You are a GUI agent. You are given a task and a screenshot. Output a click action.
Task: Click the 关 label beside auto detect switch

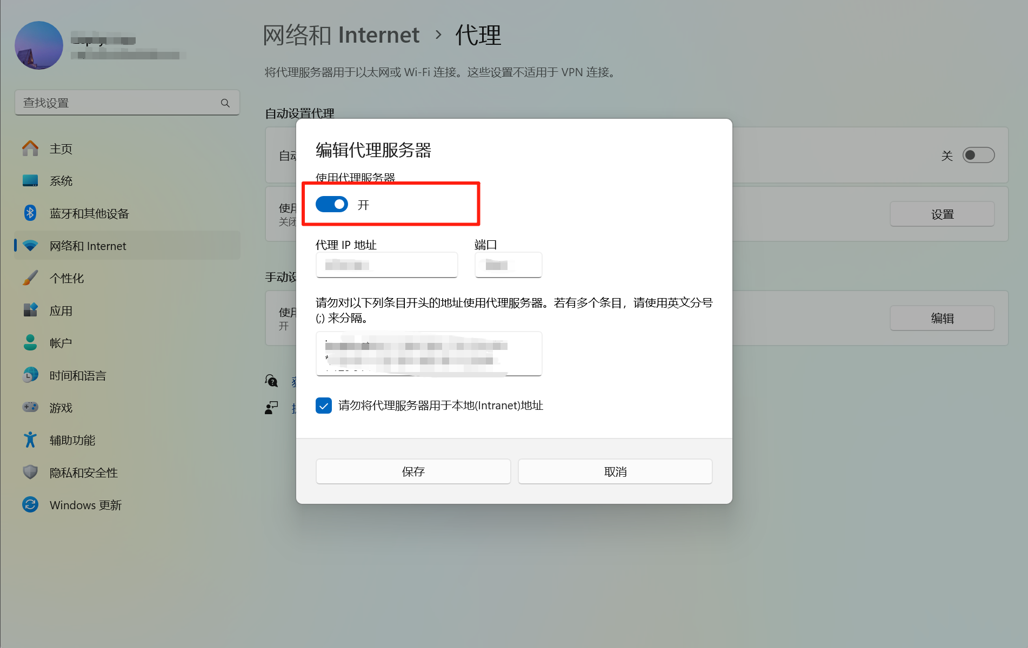(x=947, y=156)
